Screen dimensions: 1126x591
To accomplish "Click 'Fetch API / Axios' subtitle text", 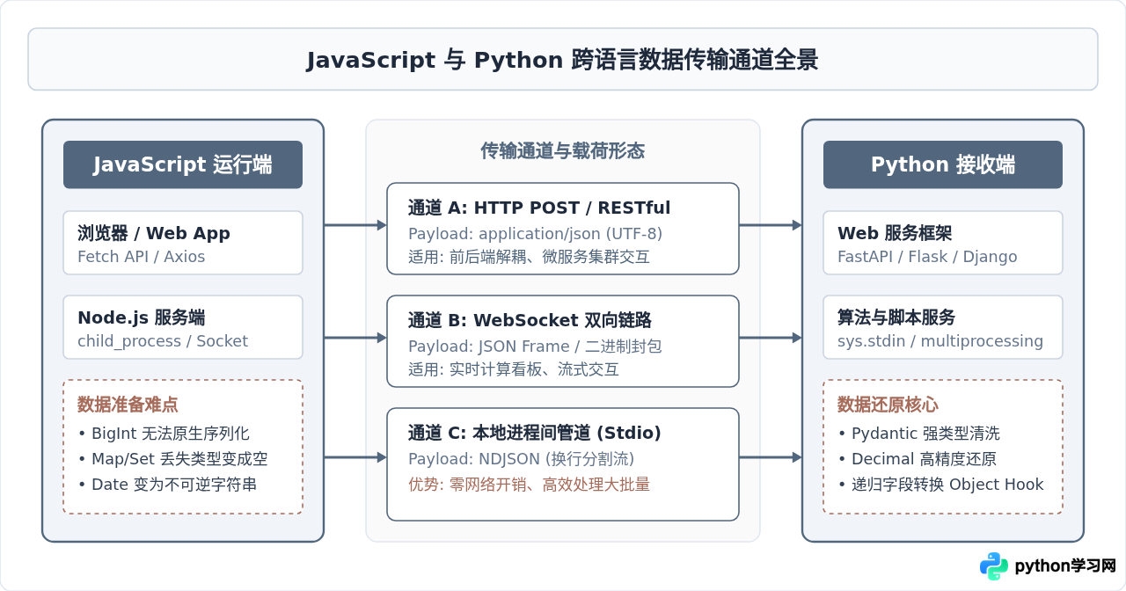I will pyautogui.click(x=141, y=257).
